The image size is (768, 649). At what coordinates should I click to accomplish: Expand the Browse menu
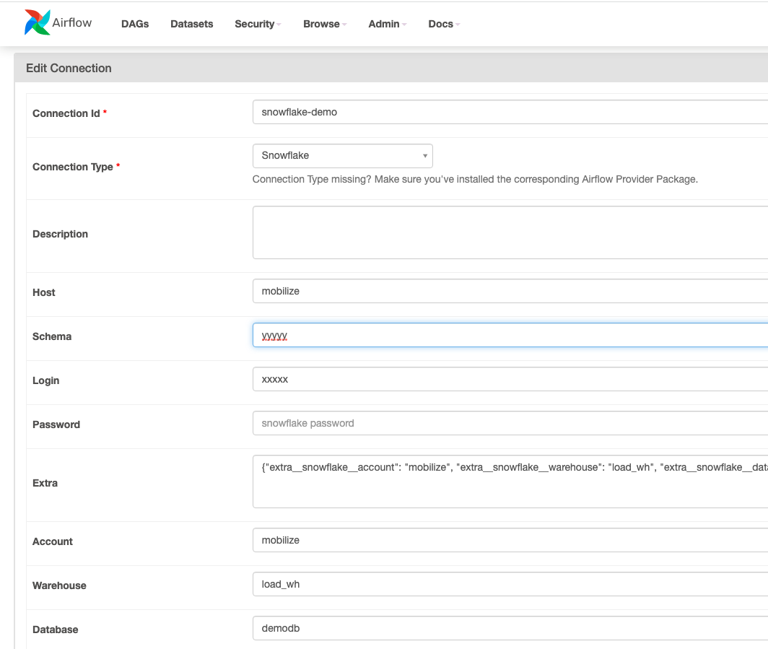(325, 24)
